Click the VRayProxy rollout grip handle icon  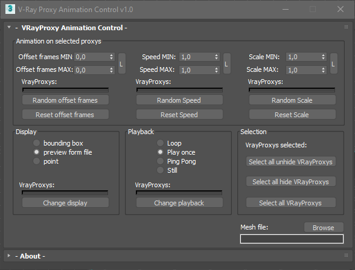coord(346,27)
